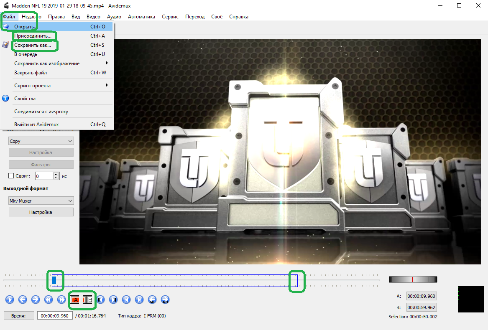The height and width of the screenshot is (330, 488).
Task: Jump to next keyframe with double-right arrow
Action: [61, 300]
